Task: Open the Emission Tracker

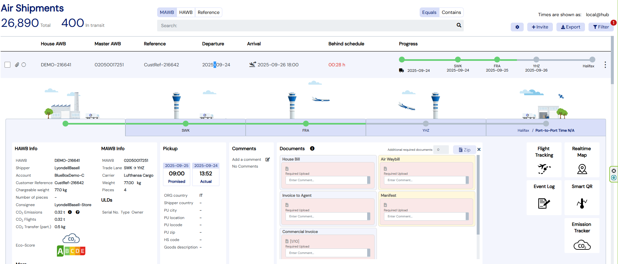Action: point(582,236)
